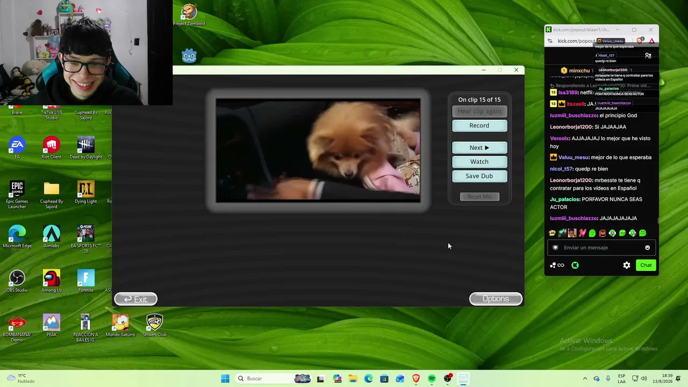Send message with green Chat button
688x387 pixels.
click(x=646, y=265)
